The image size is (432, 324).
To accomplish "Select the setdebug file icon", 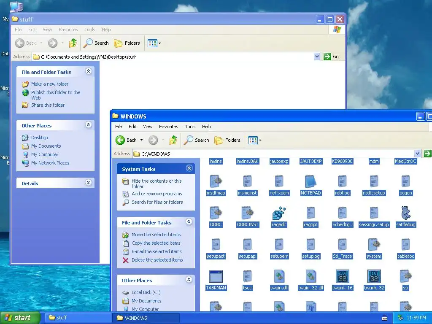I will click(x=406, y=213).
